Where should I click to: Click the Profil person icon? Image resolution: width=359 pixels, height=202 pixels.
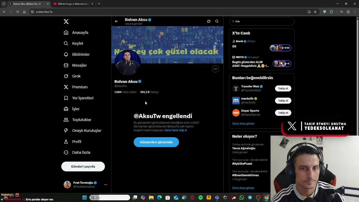[x=66, y=142]
